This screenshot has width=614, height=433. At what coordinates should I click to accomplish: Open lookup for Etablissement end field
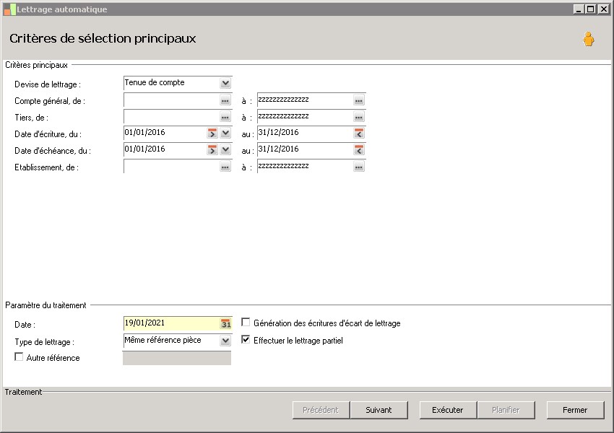358,167
